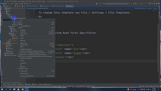Open the Git tool window

pos(5,84)
